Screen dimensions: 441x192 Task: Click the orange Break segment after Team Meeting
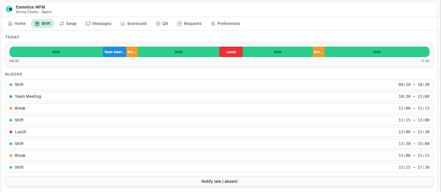132,52
